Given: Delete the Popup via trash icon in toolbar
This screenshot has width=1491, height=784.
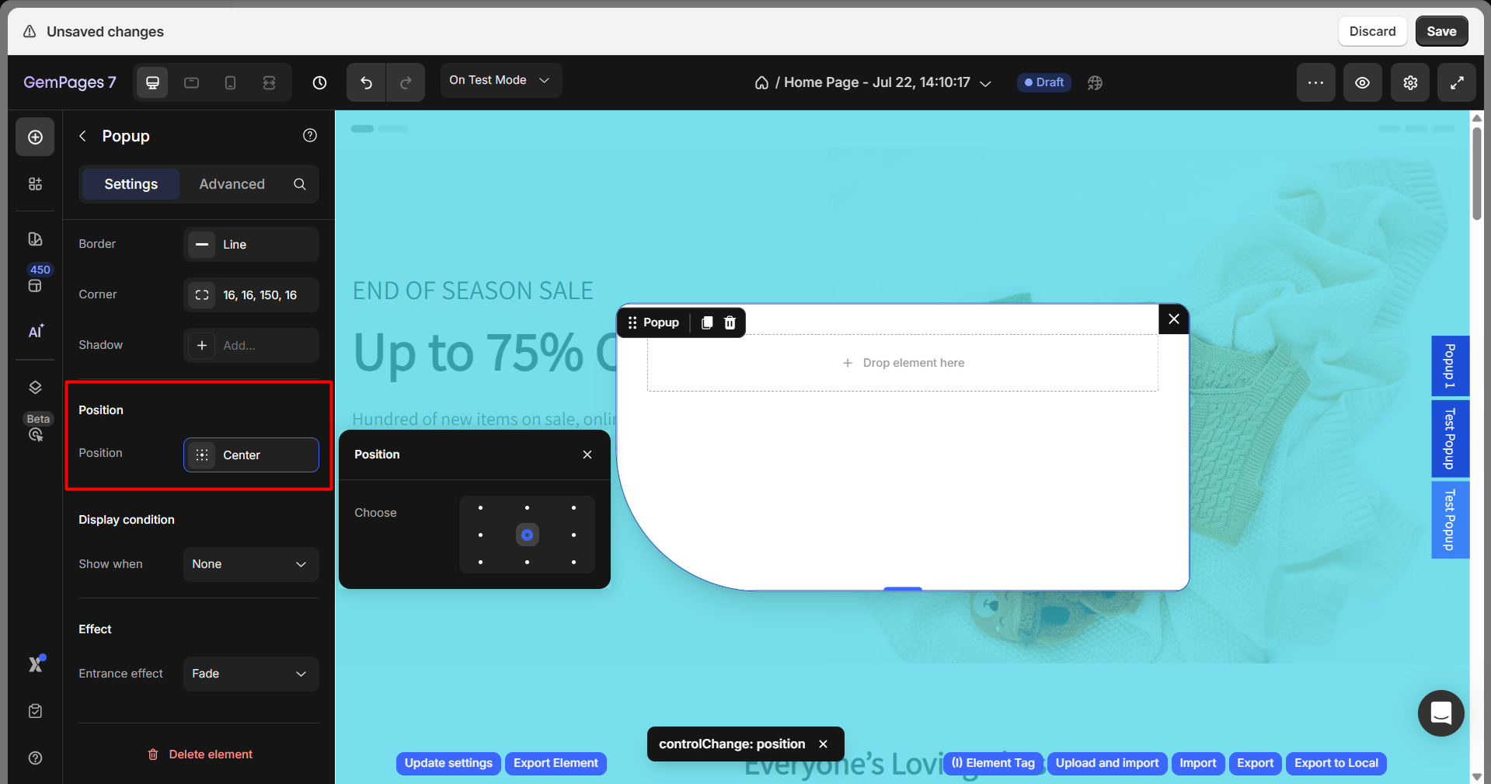Looking at the screenshot, I should [x=730, y=322].
